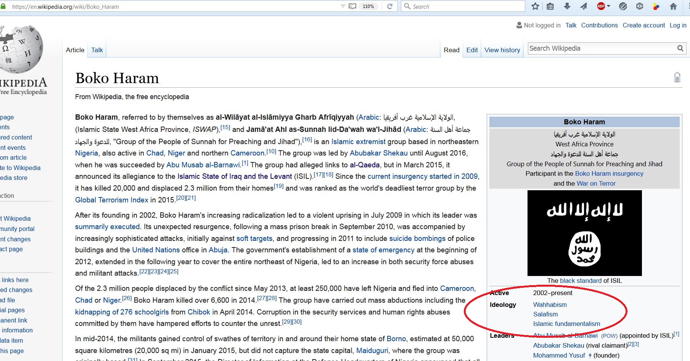Click Islamic fundamentalism link
690x361 pixels.
click(x=567, y=324)
